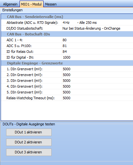
Task: Open DI/DO Statusbotschaft OnChange dropdown
Action: 97,28
